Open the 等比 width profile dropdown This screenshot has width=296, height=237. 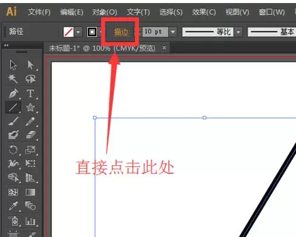tap(238, 32)
